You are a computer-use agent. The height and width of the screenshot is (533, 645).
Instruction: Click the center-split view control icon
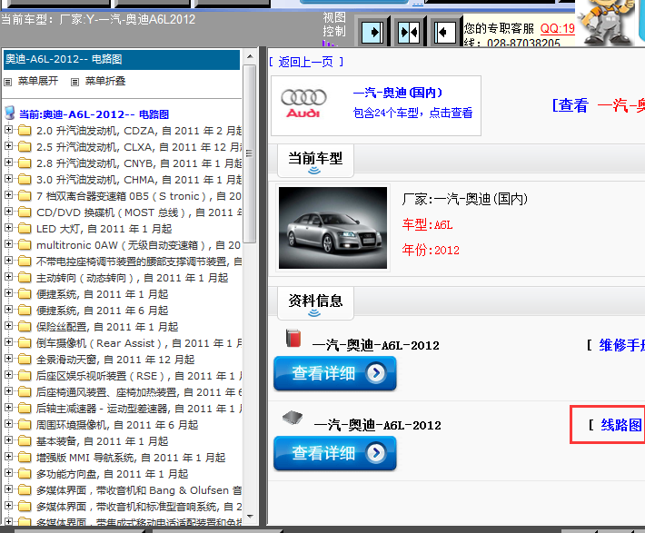pyautogui.click(x=409, y=32)
